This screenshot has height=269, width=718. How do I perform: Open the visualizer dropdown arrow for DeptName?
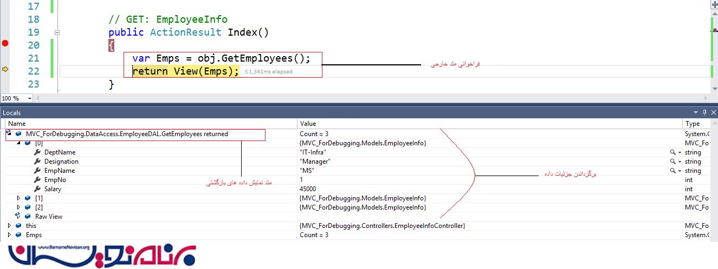tap(680, 153)
